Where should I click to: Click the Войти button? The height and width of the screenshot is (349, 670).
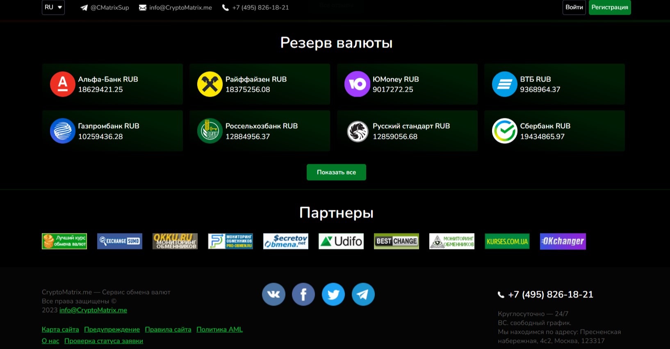[574, 7]
